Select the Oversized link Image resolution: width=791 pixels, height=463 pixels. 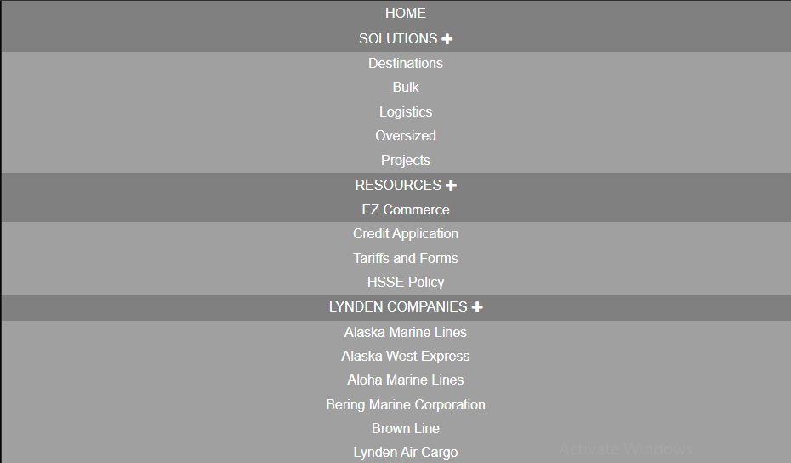point(406,136)
